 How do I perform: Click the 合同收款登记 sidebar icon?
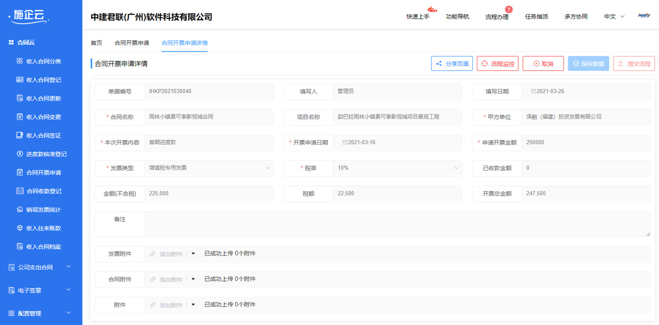pos(20,191)
